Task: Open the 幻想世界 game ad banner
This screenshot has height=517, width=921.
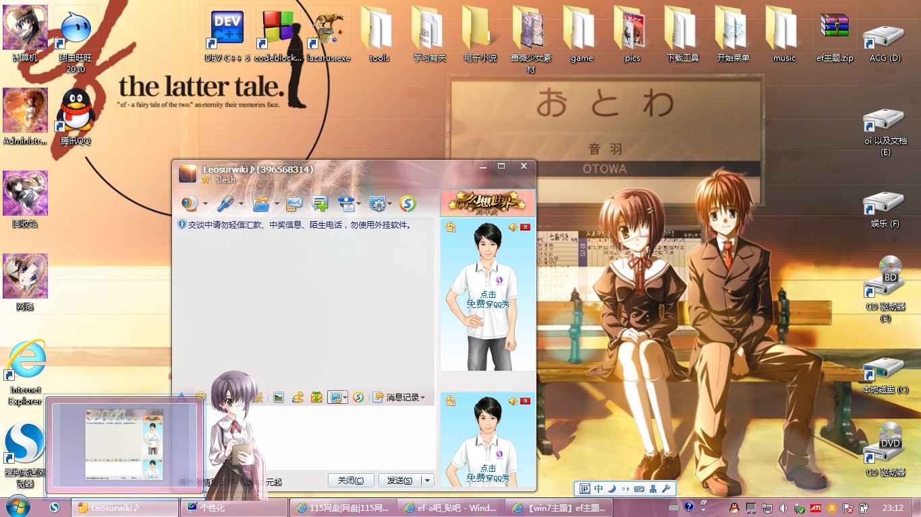Action: pos(488,202)
